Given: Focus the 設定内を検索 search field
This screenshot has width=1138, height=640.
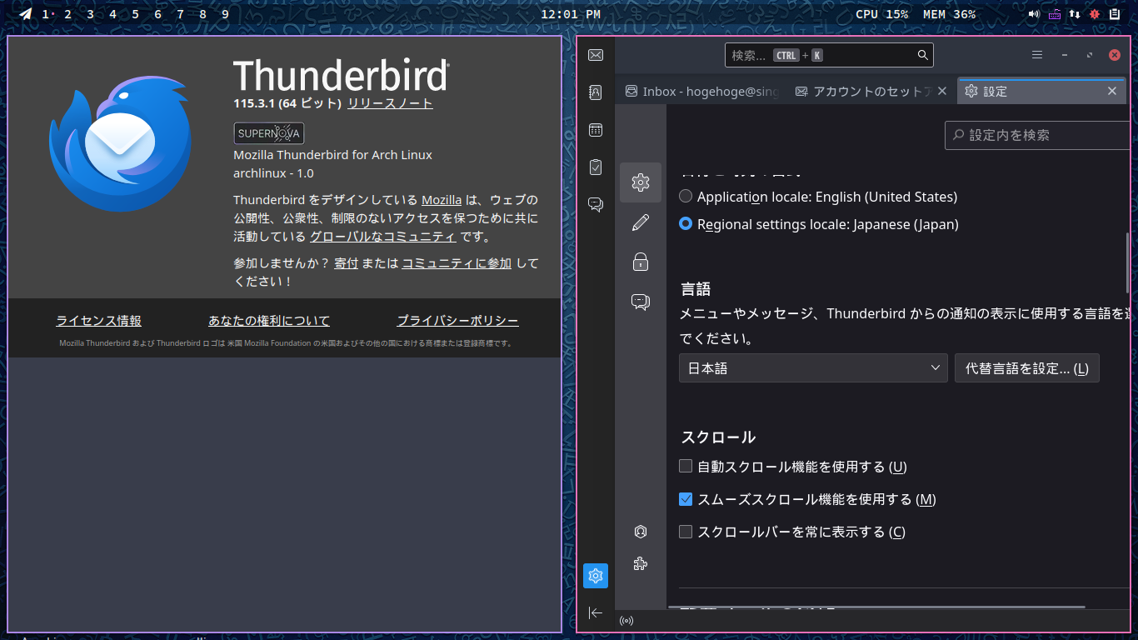Looking at the screenshot, I should point(1037,135).
